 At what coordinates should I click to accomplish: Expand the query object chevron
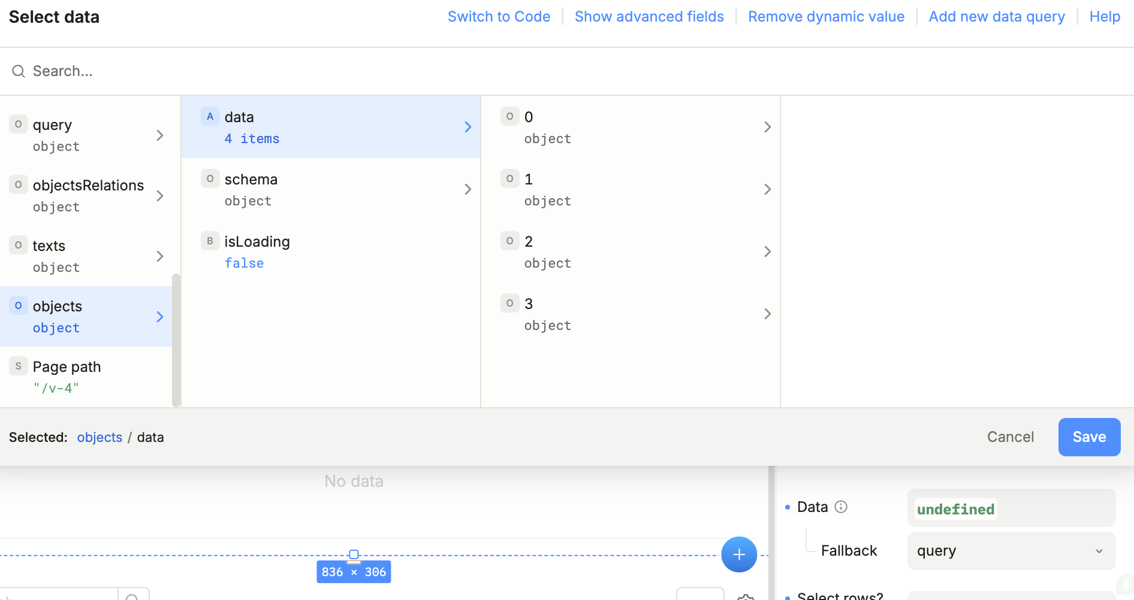point(159,135)
